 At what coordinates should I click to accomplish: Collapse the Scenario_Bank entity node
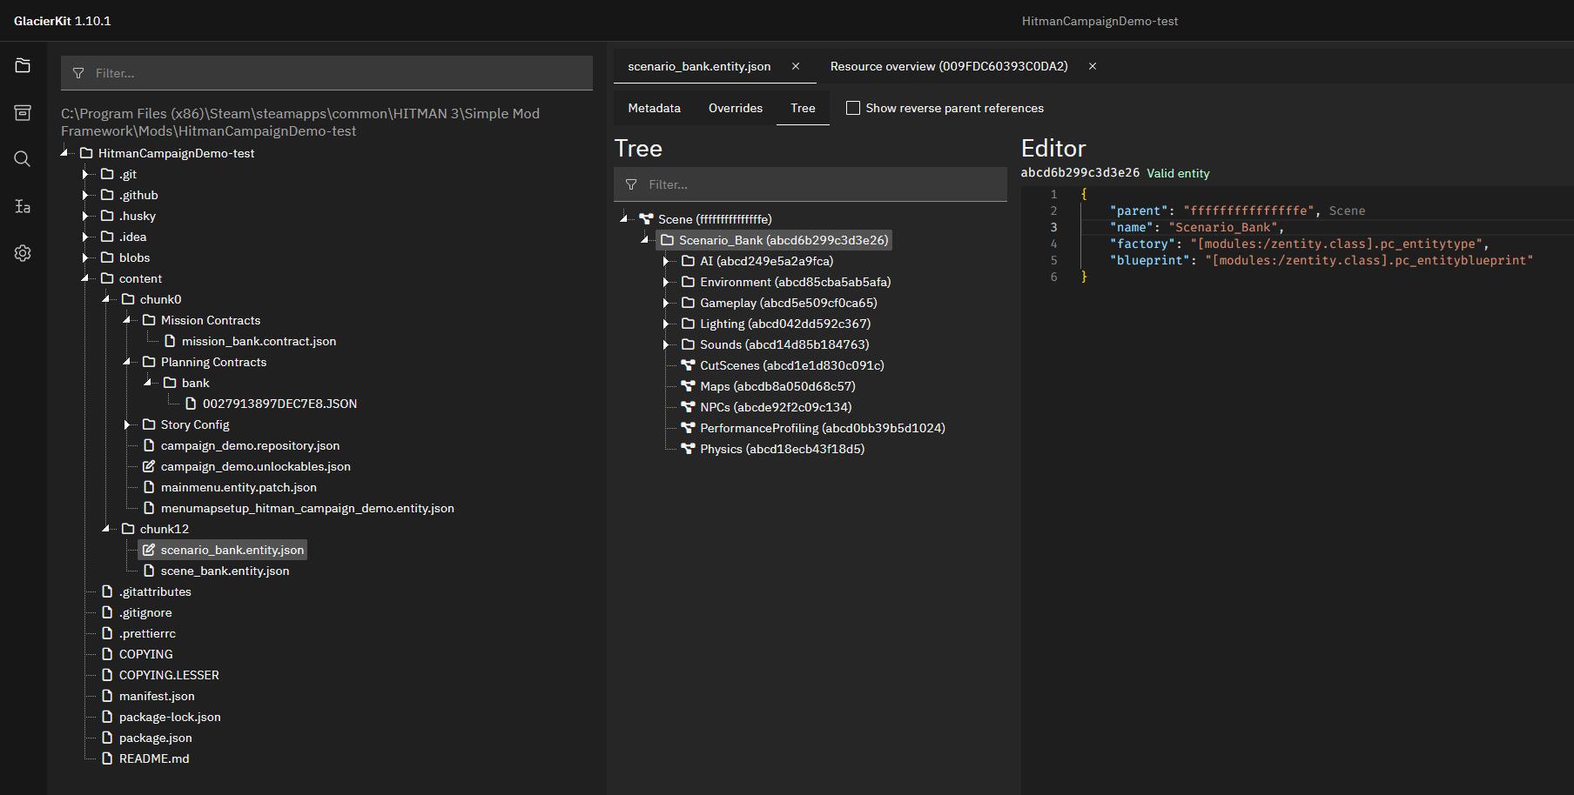click(645, 240)
